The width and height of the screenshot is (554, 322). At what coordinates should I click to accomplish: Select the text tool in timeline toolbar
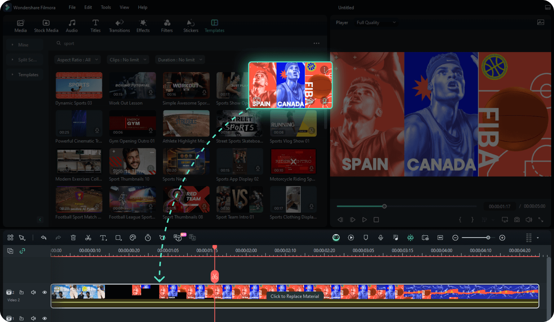point(103,238)
